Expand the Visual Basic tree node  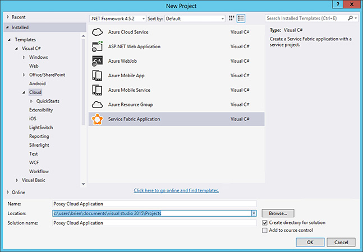(17, 180)
